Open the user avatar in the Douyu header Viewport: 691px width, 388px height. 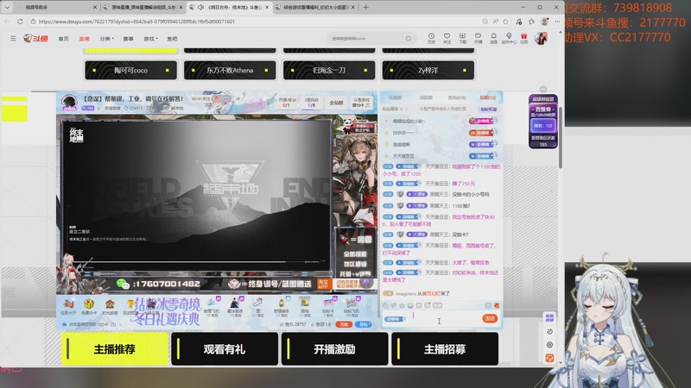pos(542,38)
